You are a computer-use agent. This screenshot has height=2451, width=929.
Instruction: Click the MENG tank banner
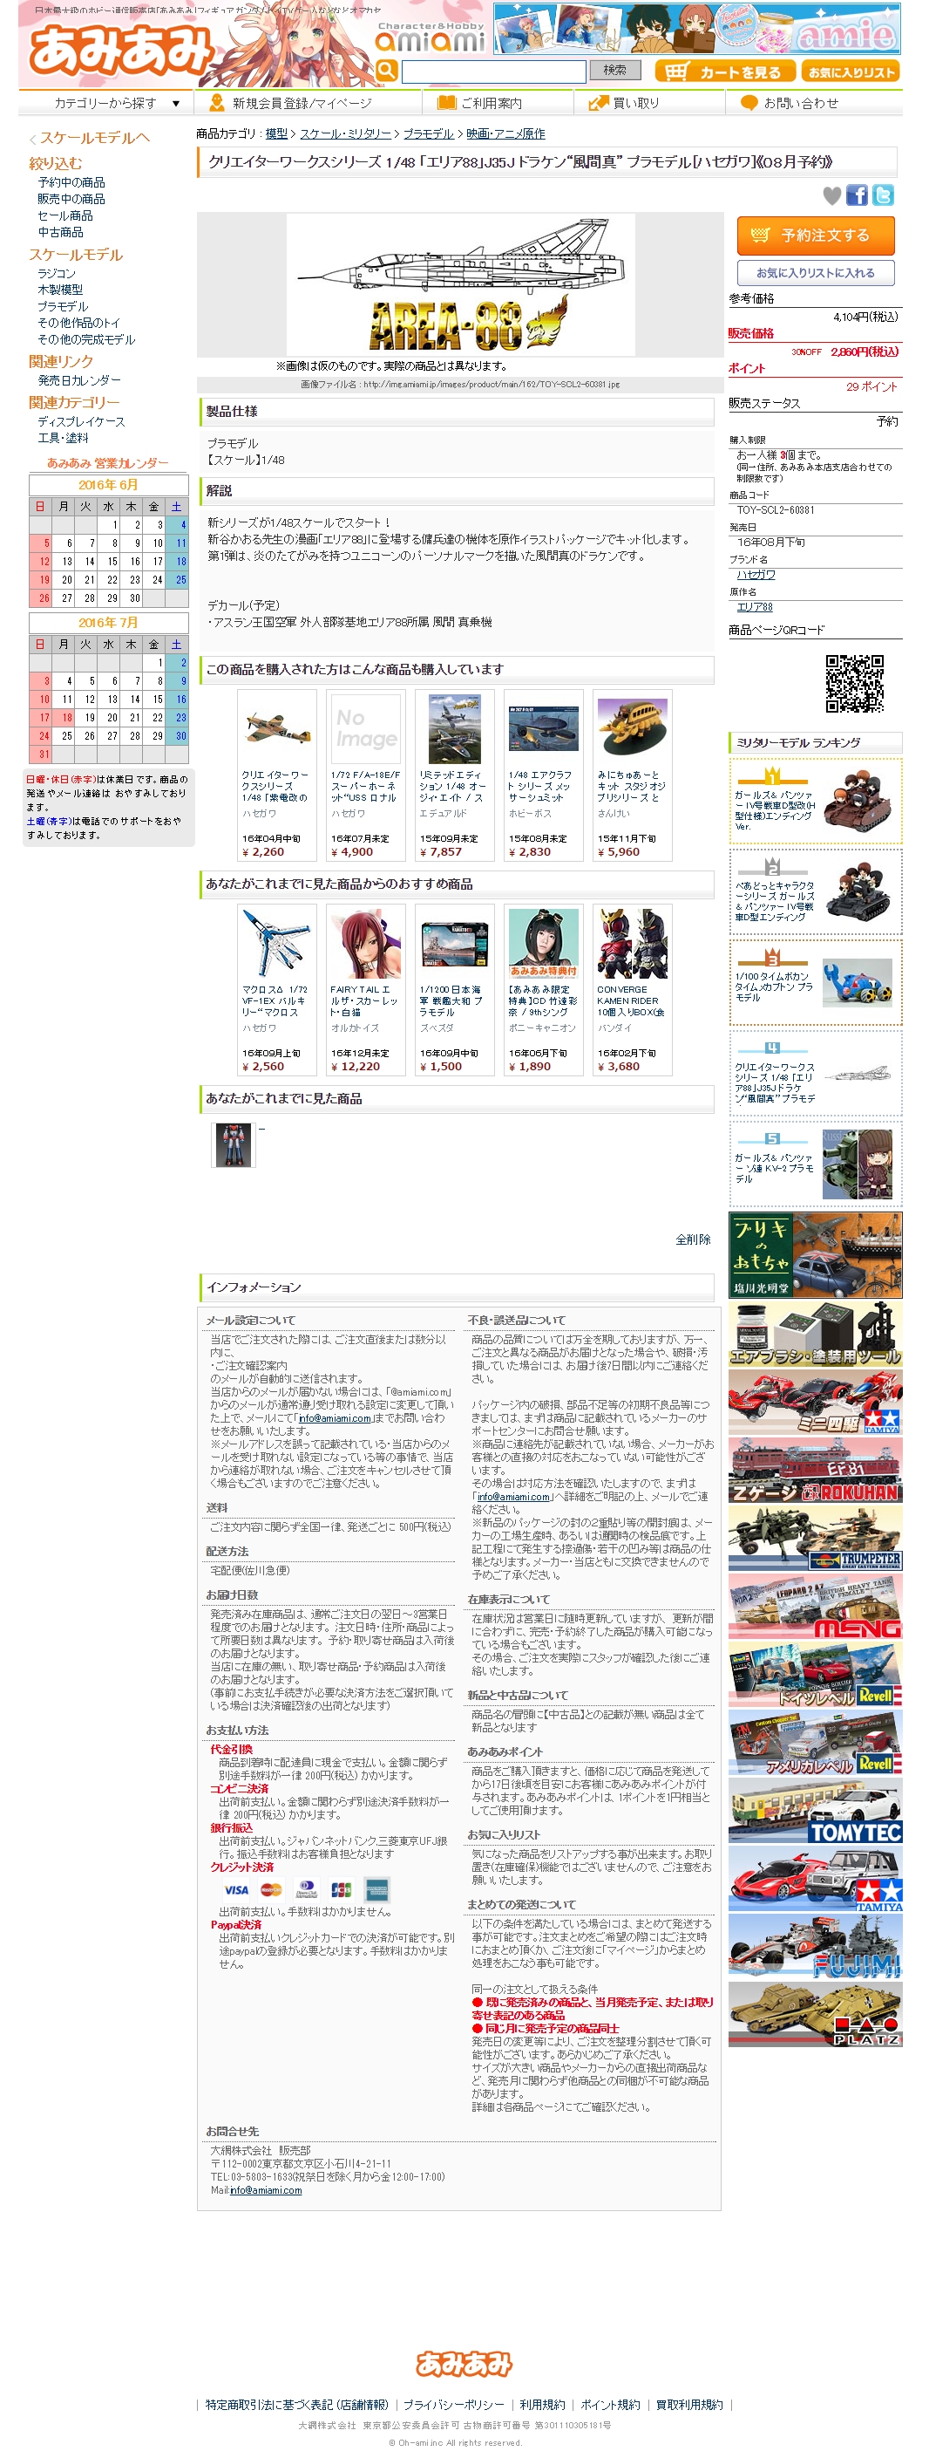(x=815, y=1606)
